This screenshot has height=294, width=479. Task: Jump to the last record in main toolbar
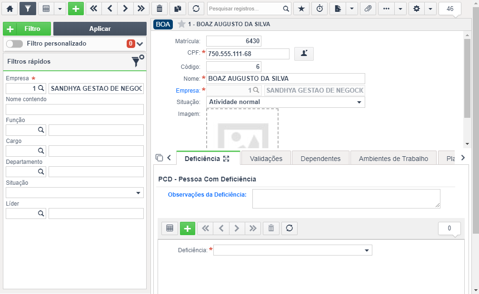coord(141,9)
